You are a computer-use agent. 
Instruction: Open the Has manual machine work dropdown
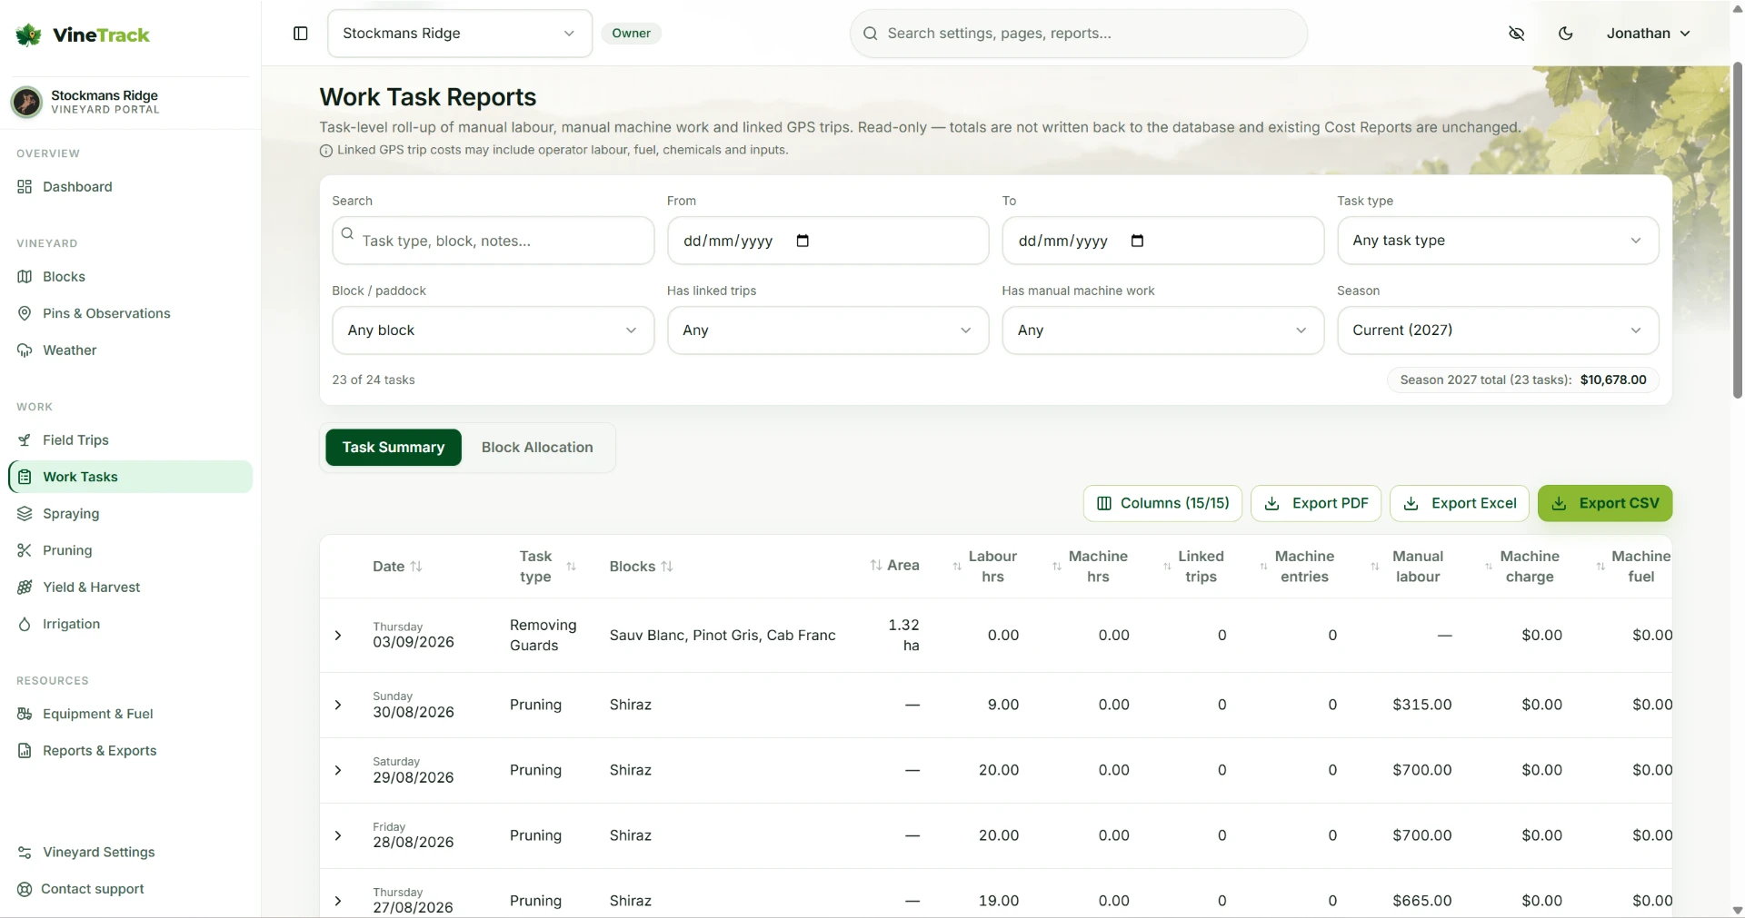[x=1162, y=331]
